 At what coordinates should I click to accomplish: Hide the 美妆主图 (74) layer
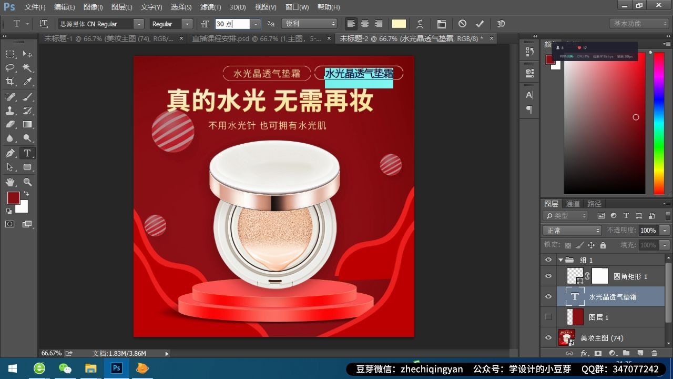click(x=548, y=338)
